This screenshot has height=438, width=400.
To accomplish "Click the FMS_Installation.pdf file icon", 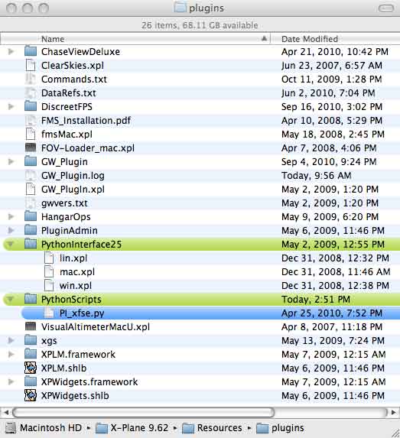I will (x=31, y=121).
